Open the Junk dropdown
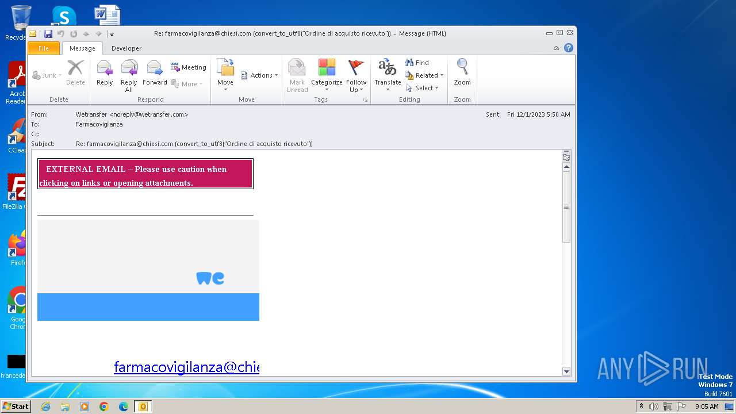 pos(47,75)
